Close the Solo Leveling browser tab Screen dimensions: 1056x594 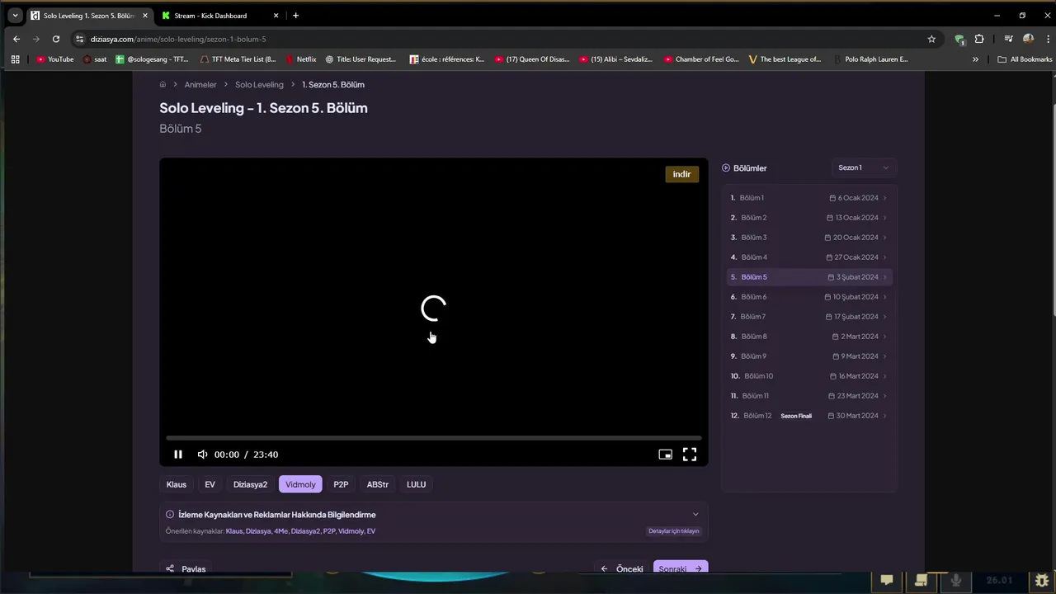pyautogui.click(x=145, y=16)
